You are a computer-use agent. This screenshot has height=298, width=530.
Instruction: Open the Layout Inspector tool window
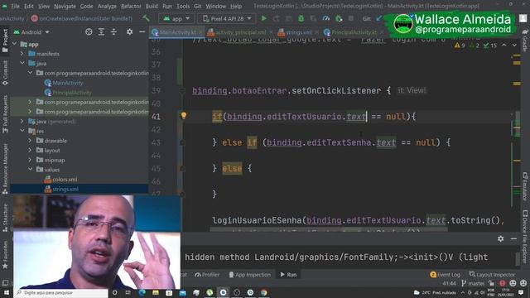coord(492,275)
